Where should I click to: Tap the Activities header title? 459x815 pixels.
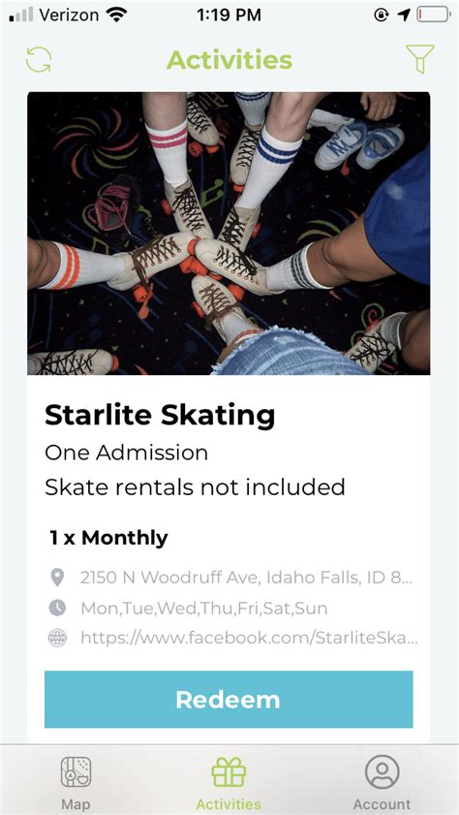click(229, 60)
